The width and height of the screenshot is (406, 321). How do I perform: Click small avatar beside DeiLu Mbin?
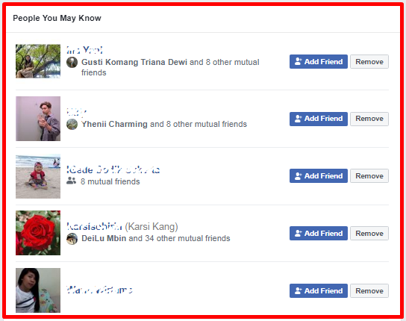click(x=72, y=239)
